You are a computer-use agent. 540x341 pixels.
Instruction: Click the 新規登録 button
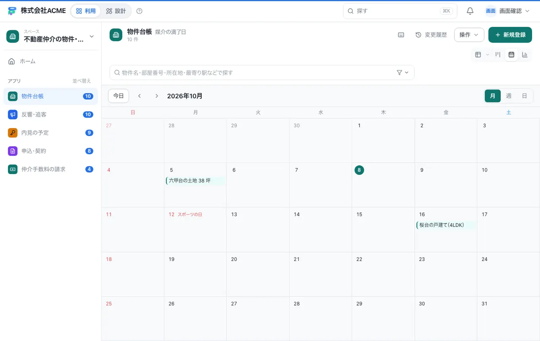(510, 35)
